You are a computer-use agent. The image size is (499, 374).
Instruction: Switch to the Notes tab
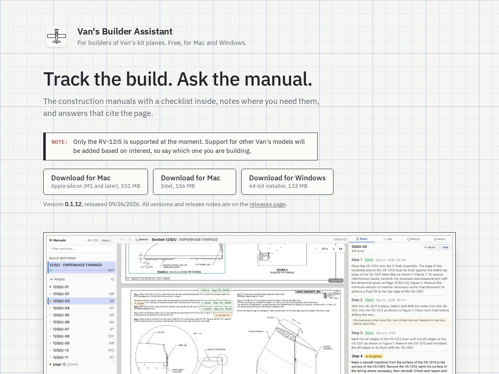[x=440, y=239]
